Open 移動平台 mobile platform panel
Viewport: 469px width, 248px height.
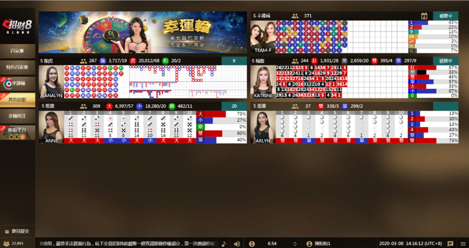pyautogui.click(x=17, y=133)
